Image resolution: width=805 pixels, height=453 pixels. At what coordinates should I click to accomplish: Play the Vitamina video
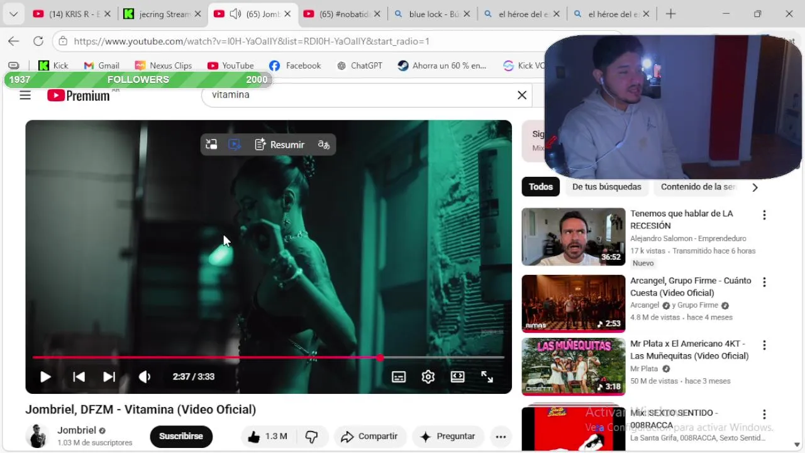coord(45,377)
